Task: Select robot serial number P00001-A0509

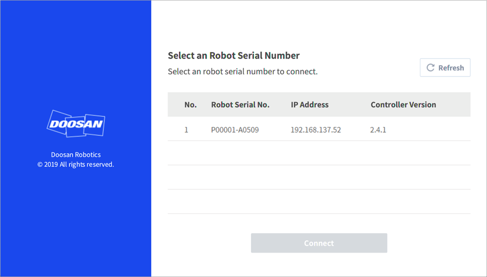Action: pos(235,129)
